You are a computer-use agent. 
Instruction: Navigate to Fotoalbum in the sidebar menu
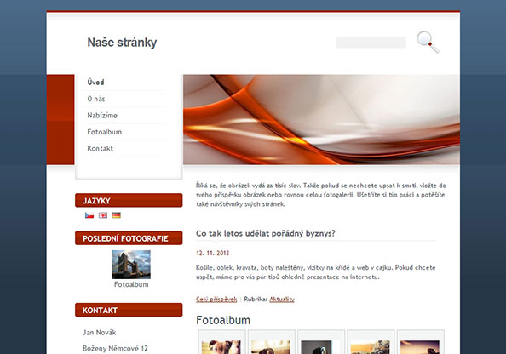pos(104,132)
